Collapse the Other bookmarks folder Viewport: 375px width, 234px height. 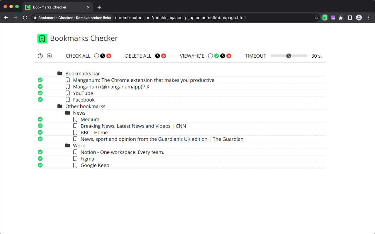pos(60,106)
